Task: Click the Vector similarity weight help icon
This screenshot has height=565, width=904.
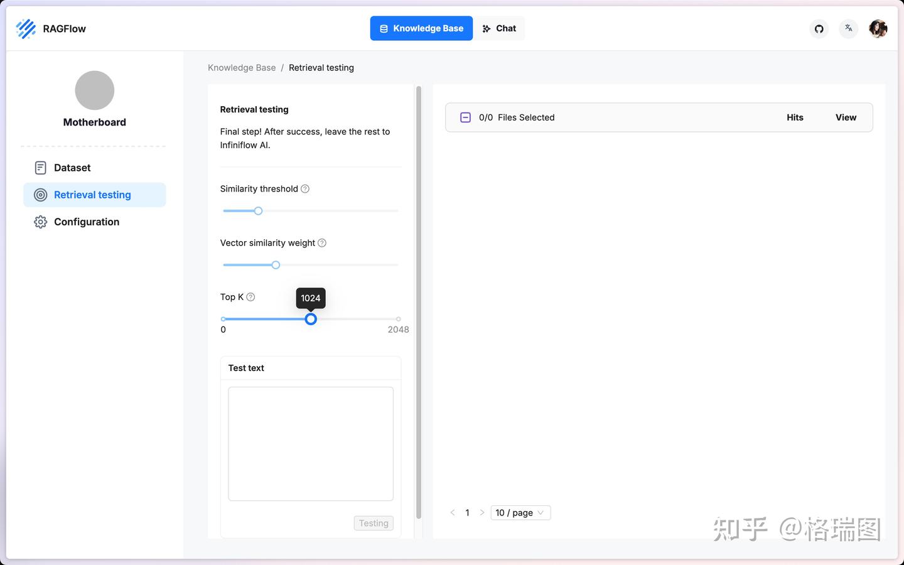Action: pyautogui.click(x=322, y=243)
